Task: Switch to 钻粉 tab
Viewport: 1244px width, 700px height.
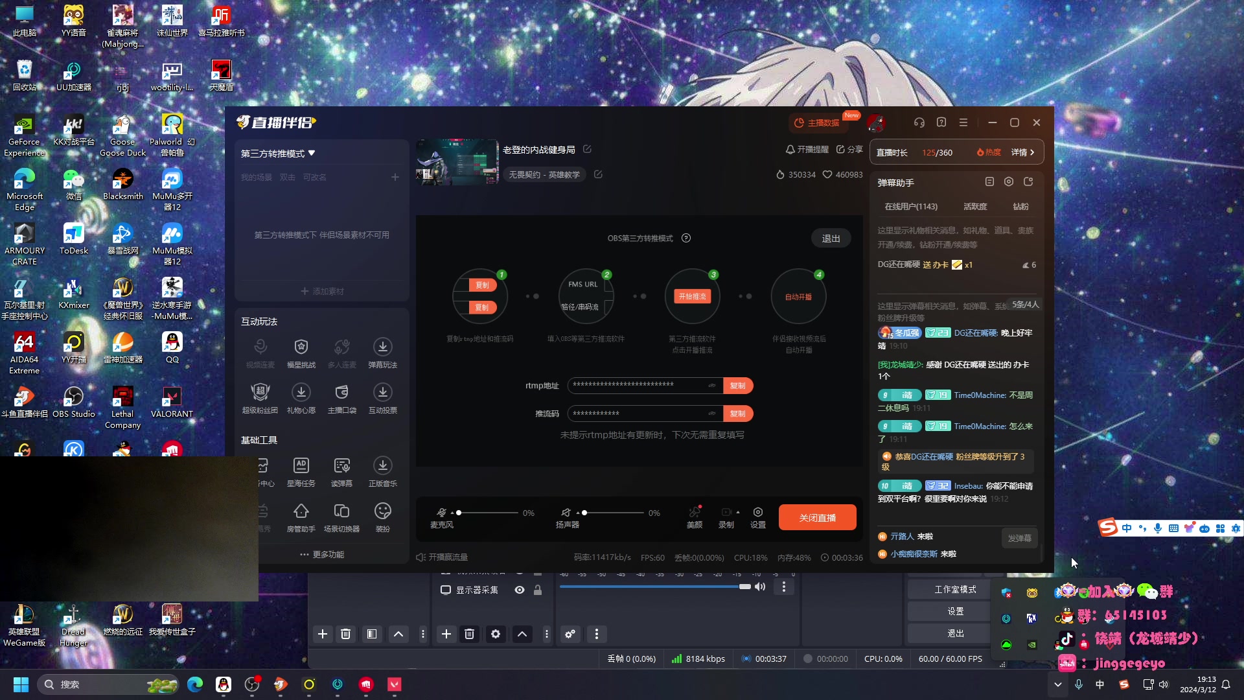Action: click(1020, 206)
